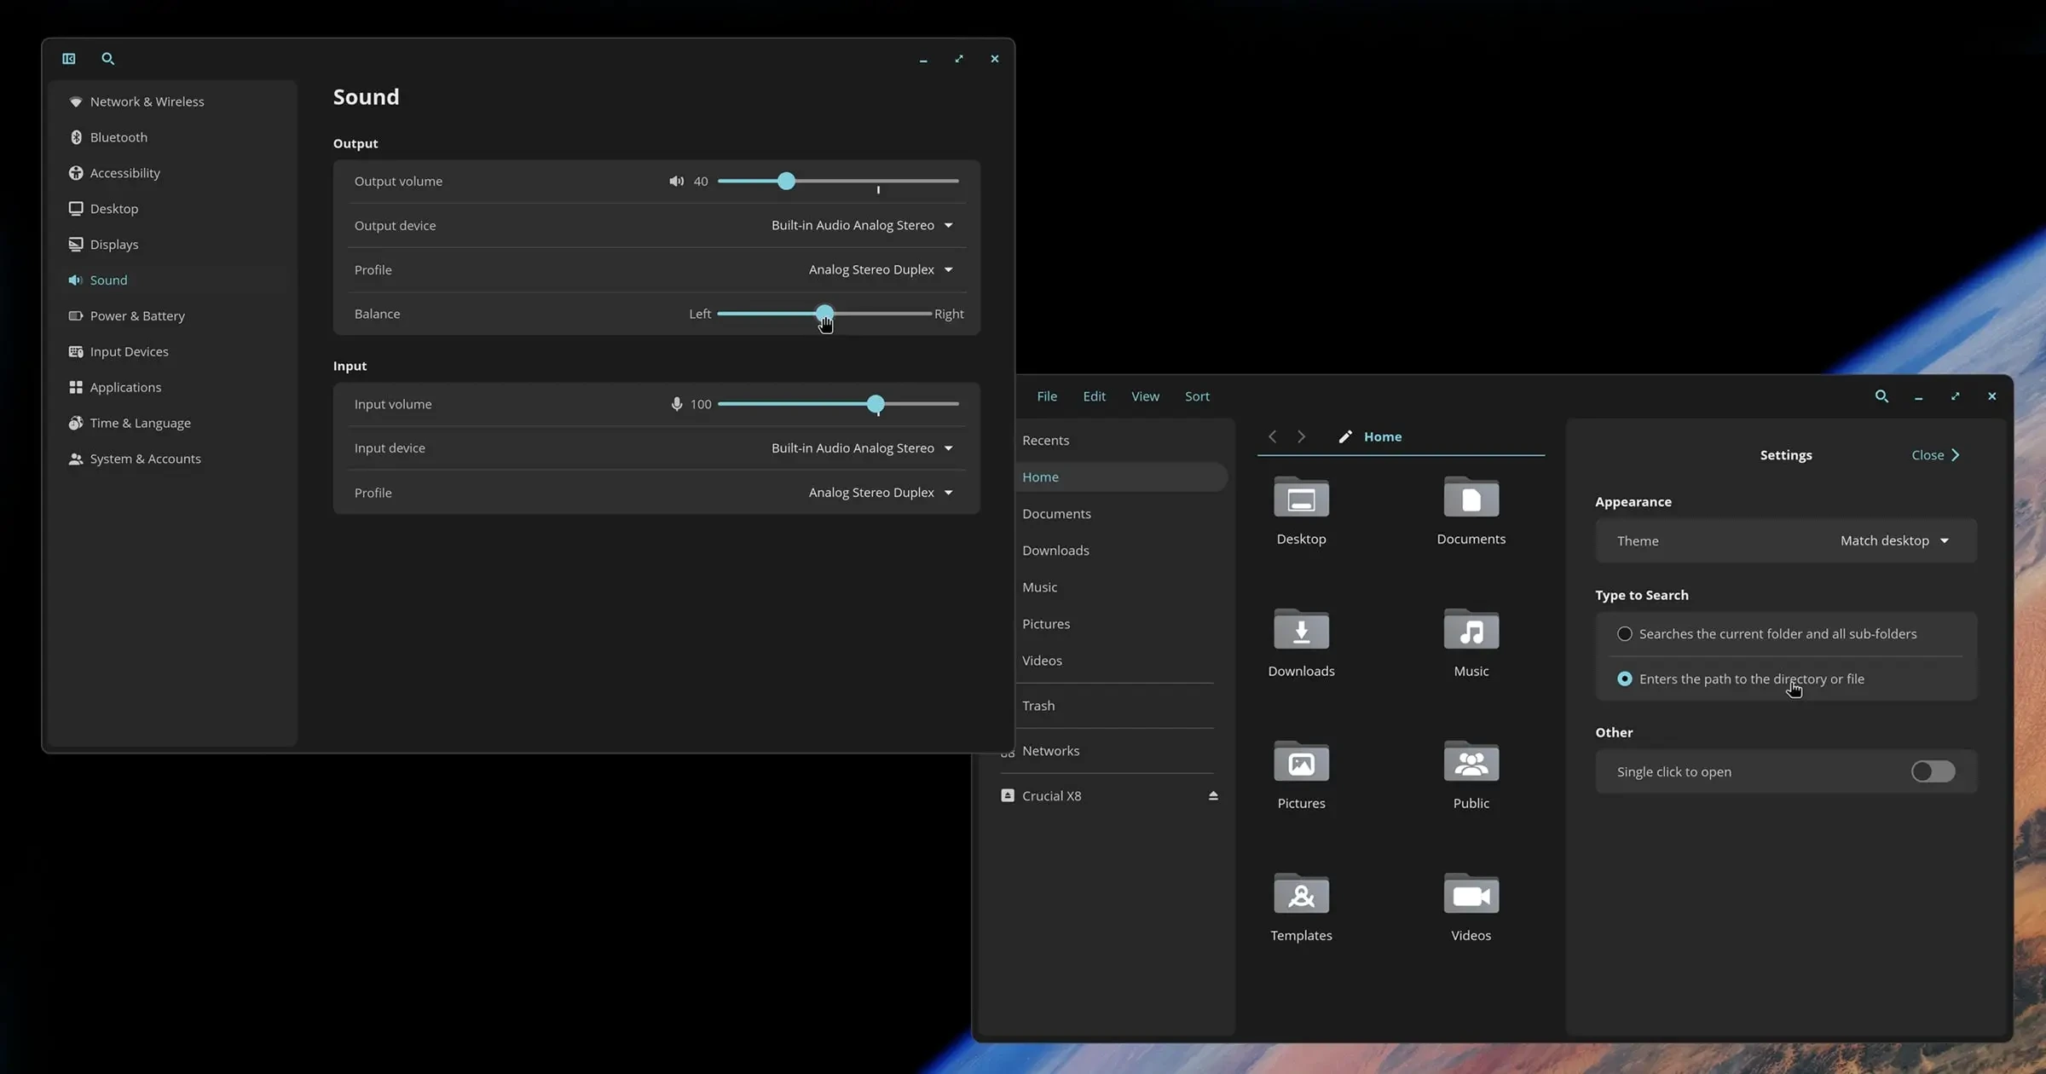Open the Sort menu in Files

click(1197, 396)
